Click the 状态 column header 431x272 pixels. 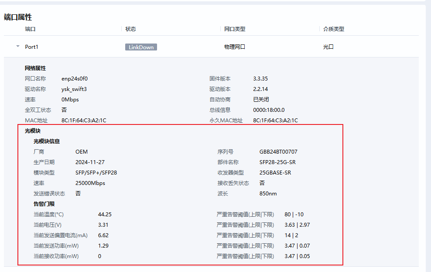[x=130, y=29]
